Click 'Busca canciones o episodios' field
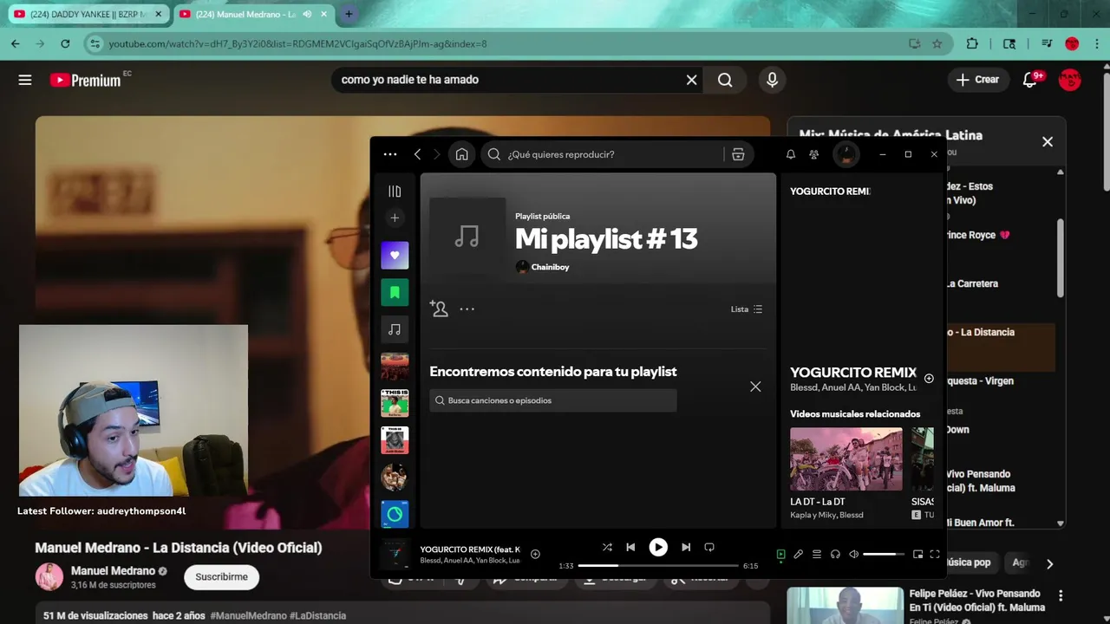 [553, 400]
